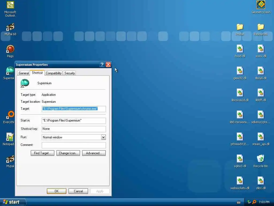This screenshot has width=274, height=206.
Task: Click the Supermium icon inside the Properties dialog
Action: [x=25, y=83]
